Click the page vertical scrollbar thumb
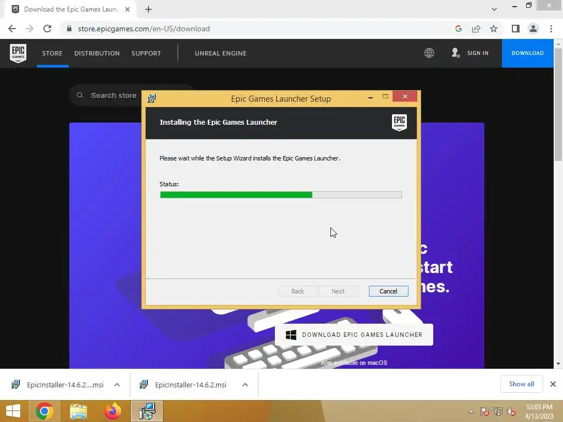Viewport: 563px width, 422px height. click(558, 104)
